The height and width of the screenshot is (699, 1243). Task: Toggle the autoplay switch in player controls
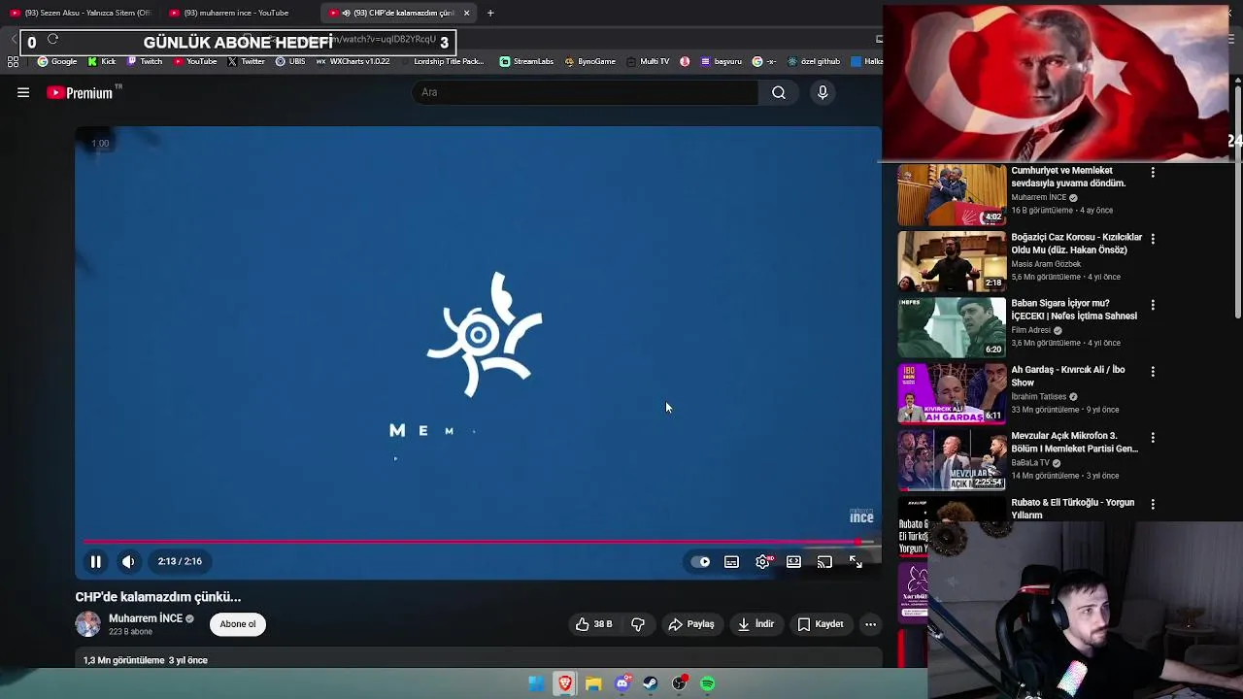click(x=700, y=561)
